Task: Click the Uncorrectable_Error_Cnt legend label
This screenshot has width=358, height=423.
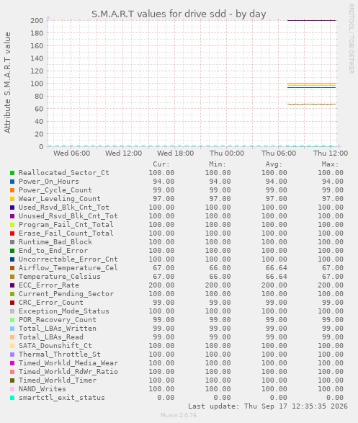Action: coord(68,259)
